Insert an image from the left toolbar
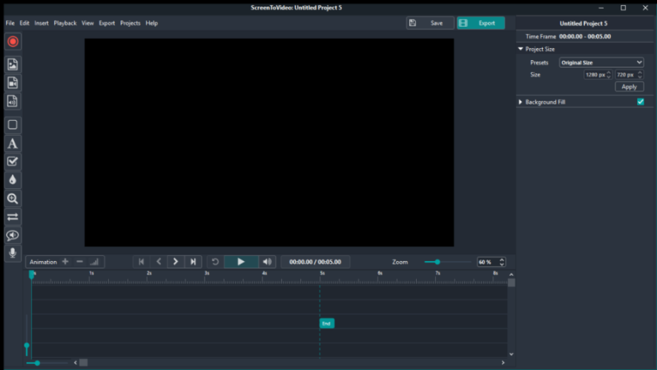 13,64
